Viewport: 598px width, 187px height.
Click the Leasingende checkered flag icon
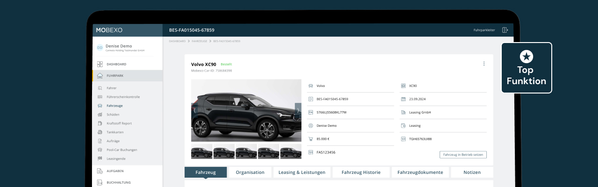(x=100, y=158)
